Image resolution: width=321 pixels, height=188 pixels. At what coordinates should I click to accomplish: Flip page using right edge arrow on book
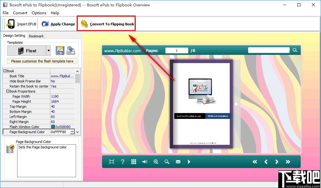click(236, 104)
